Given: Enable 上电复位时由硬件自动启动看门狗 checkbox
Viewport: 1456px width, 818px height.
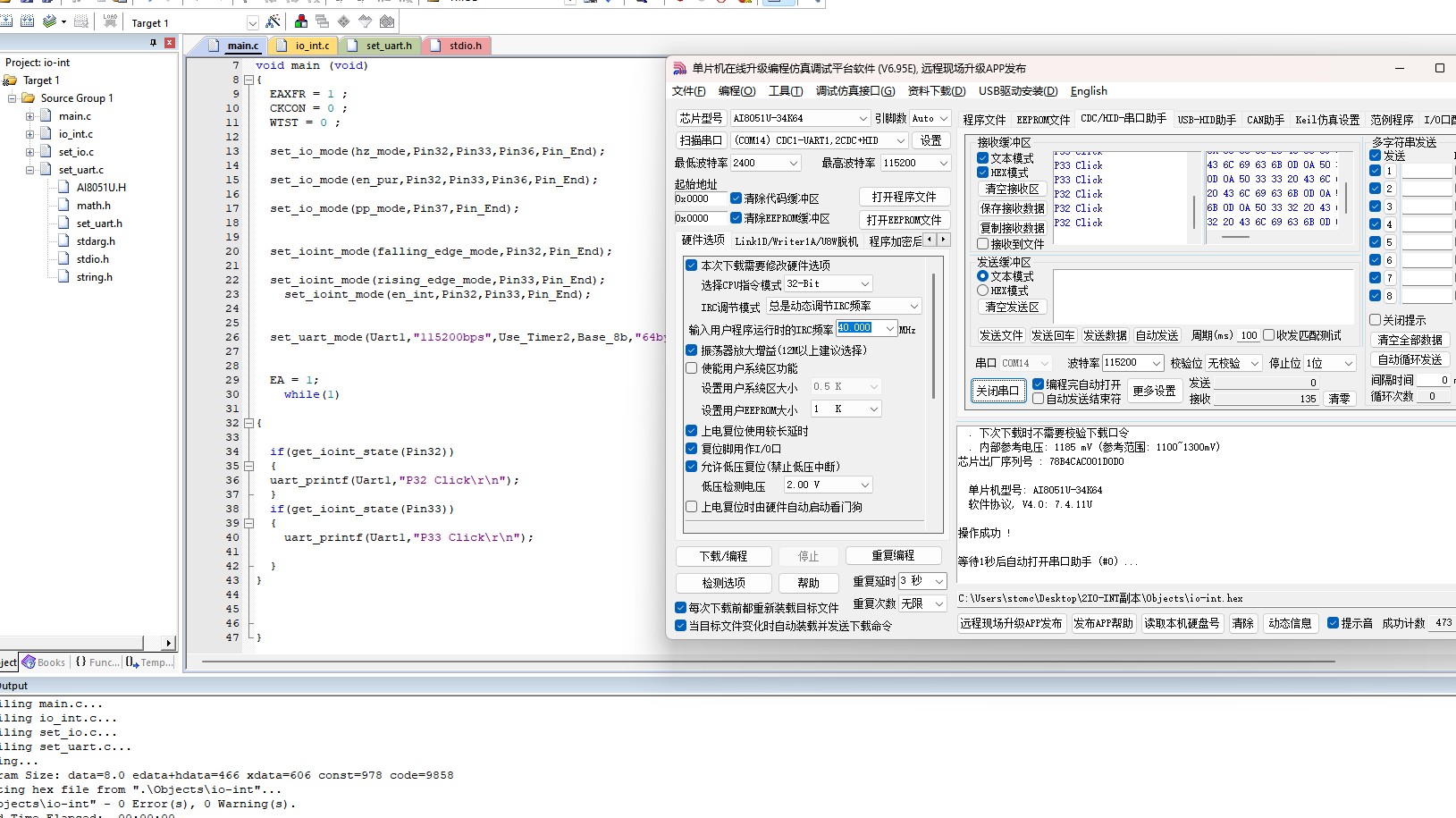Looking at the screenshot, I should [x=691, y=507].
